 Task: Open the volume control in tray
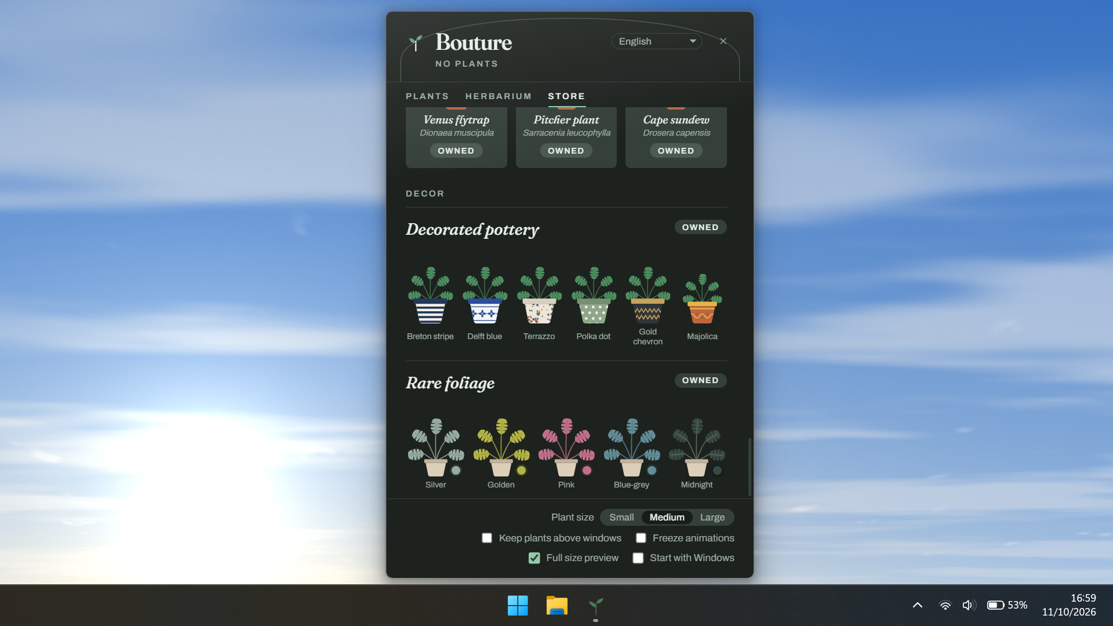[969, 605]
